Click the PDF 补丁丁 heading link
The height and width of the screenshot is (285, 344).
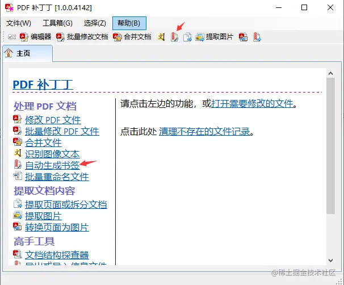[x=43, y=85]
